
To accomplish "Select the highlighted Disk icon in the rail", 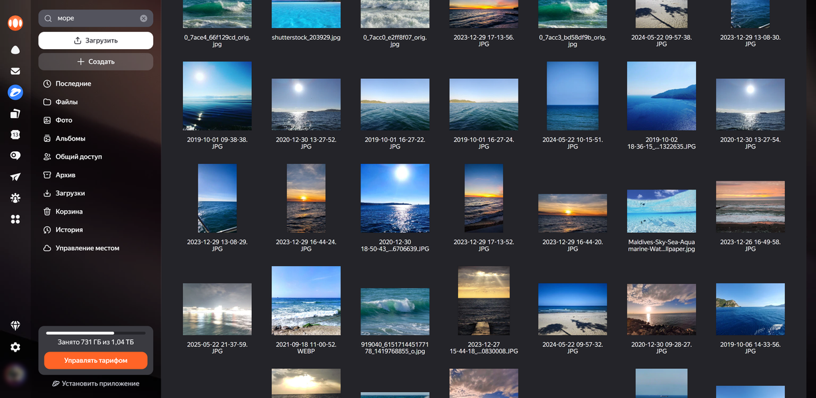I will coord(15,92).
